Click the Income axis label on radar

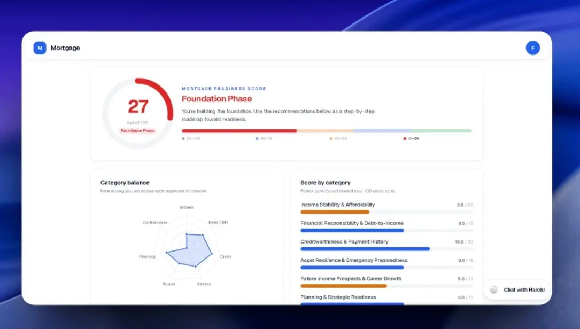tap(187, 207)
